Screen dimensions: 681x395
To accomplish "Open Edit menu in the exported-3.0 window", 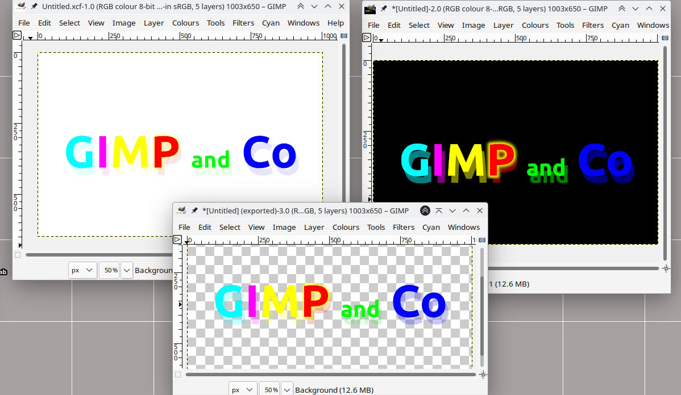I will (205, 227).
